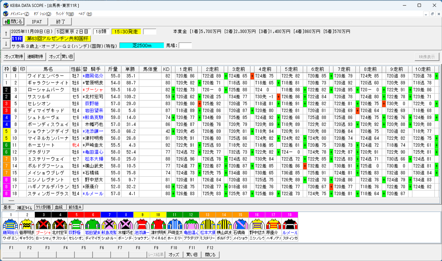The height and width of the screenshot is (261, 442).
Task: Click the オッズ button next to 速報取得
Action: pyautogui.click(x=54, y=57)
